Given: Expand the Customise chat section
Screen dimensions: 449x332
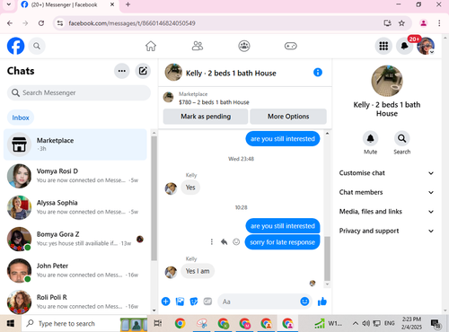Looking at the screenshot, I should point(386,173).
